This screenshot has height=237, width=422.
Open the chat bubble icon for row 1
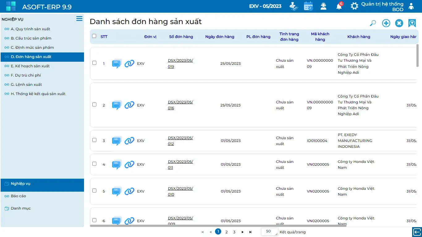point(116,64)
